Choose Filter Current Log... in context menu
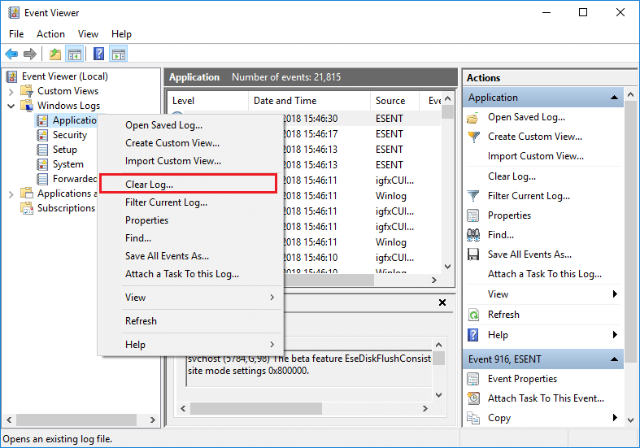This screenshot has width=640, height=448. point(191,202)
